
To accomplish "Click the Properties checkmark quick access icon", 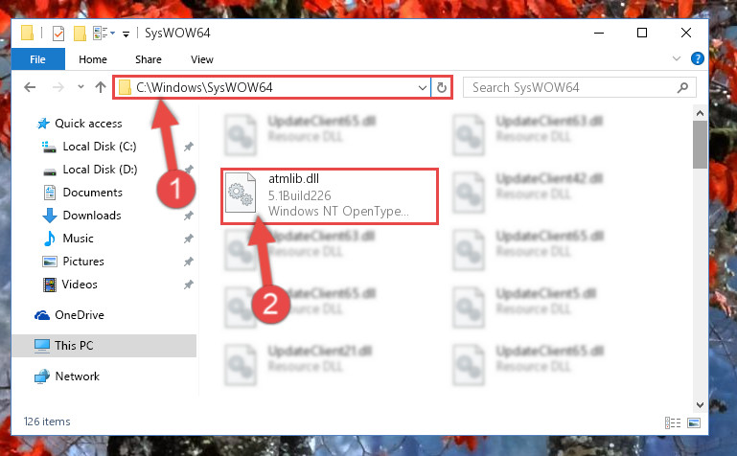I will [58, 34].
